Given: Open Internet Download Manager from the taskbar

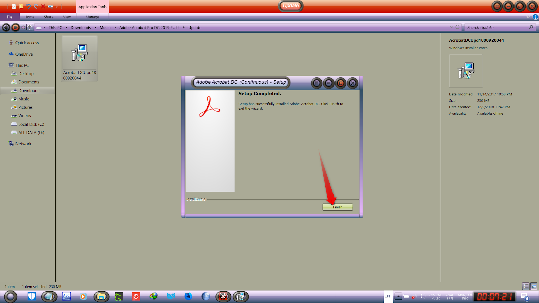Looking at the screenshot, I should click(154, 296).
